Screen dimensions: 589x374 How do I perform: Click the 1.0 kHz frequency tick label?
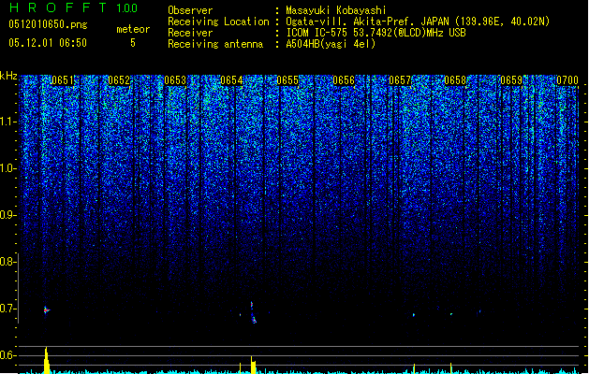click(x=8, y=168)
